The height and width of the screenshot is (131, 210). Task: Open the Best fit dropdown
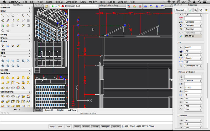tap(193, 58)
